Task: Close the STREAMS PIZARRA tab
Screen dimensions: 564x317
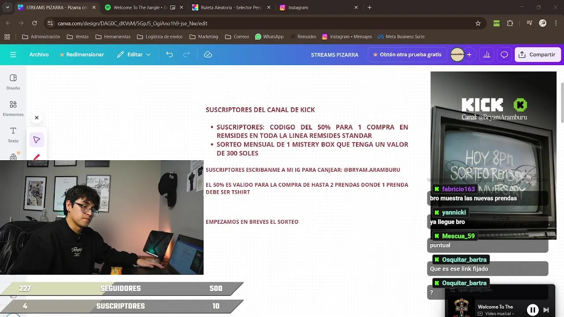Action: point(94,7)
